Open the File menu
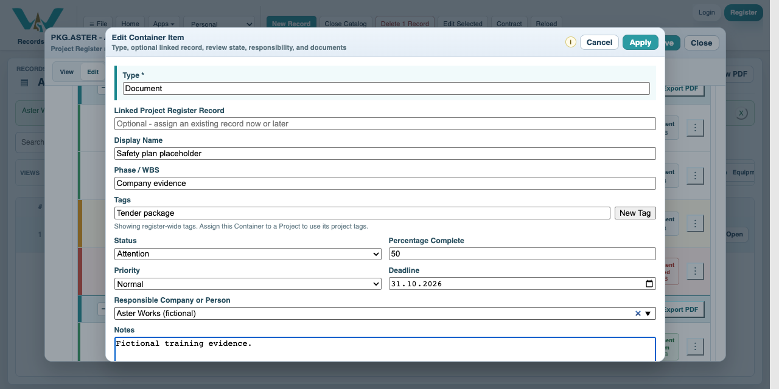Image resolution: width=779 pixels, height=389 pixels. 98,24
